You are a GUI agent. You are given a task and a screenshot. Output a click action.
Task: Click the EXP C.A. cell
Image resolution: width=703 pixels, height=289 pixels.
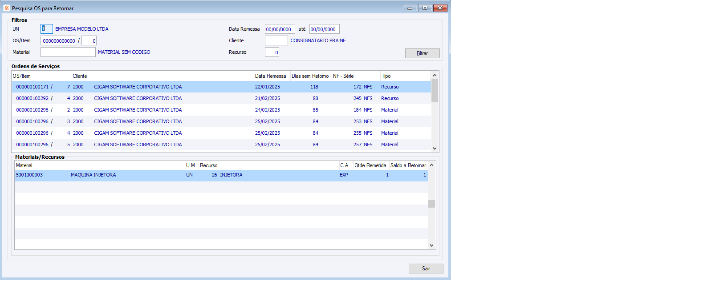[344, 175]
